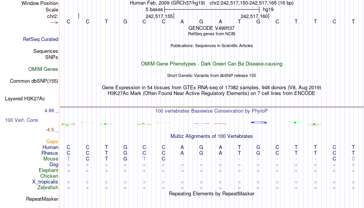Image resolution: width=364 pixels, height=208 pixels.
Task: Select the Elephant alignment row label
Action: (x=49, y=170)
